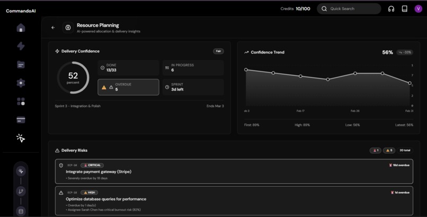
Task: Open headphones support icon
Action: click(x=391, y=8)
